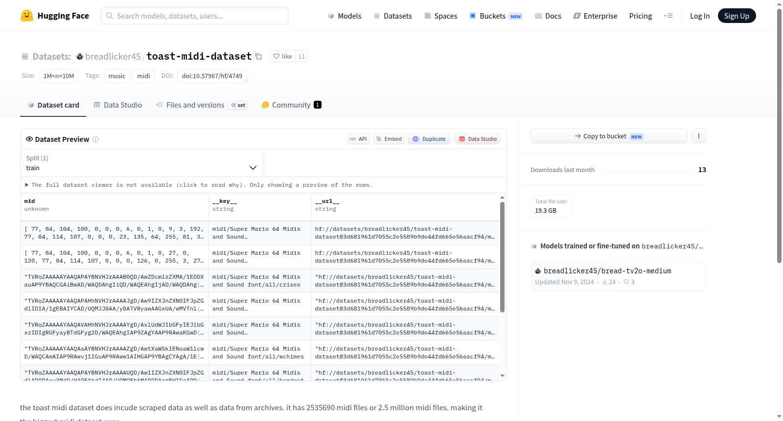Focus the search models input field
The width and height of the screenshot is (783, 421).
[x=195, y=16]
